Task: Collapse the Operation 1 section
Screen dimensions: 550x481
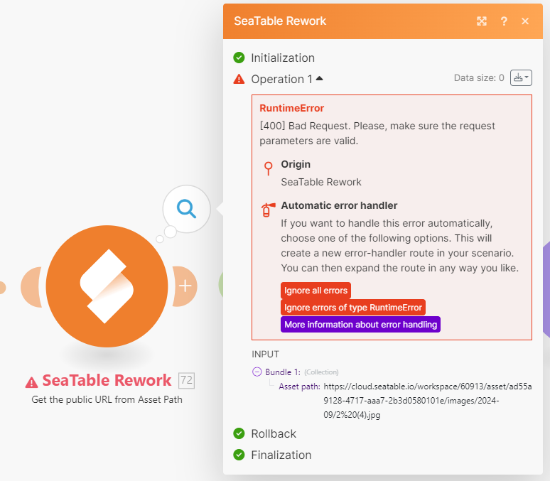Action: click(x=319, y=78)
